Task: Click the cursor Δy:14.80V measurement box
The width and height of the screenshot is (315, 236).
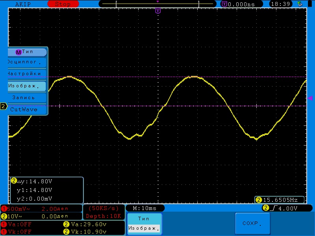Action: click(x=46, y=190)
